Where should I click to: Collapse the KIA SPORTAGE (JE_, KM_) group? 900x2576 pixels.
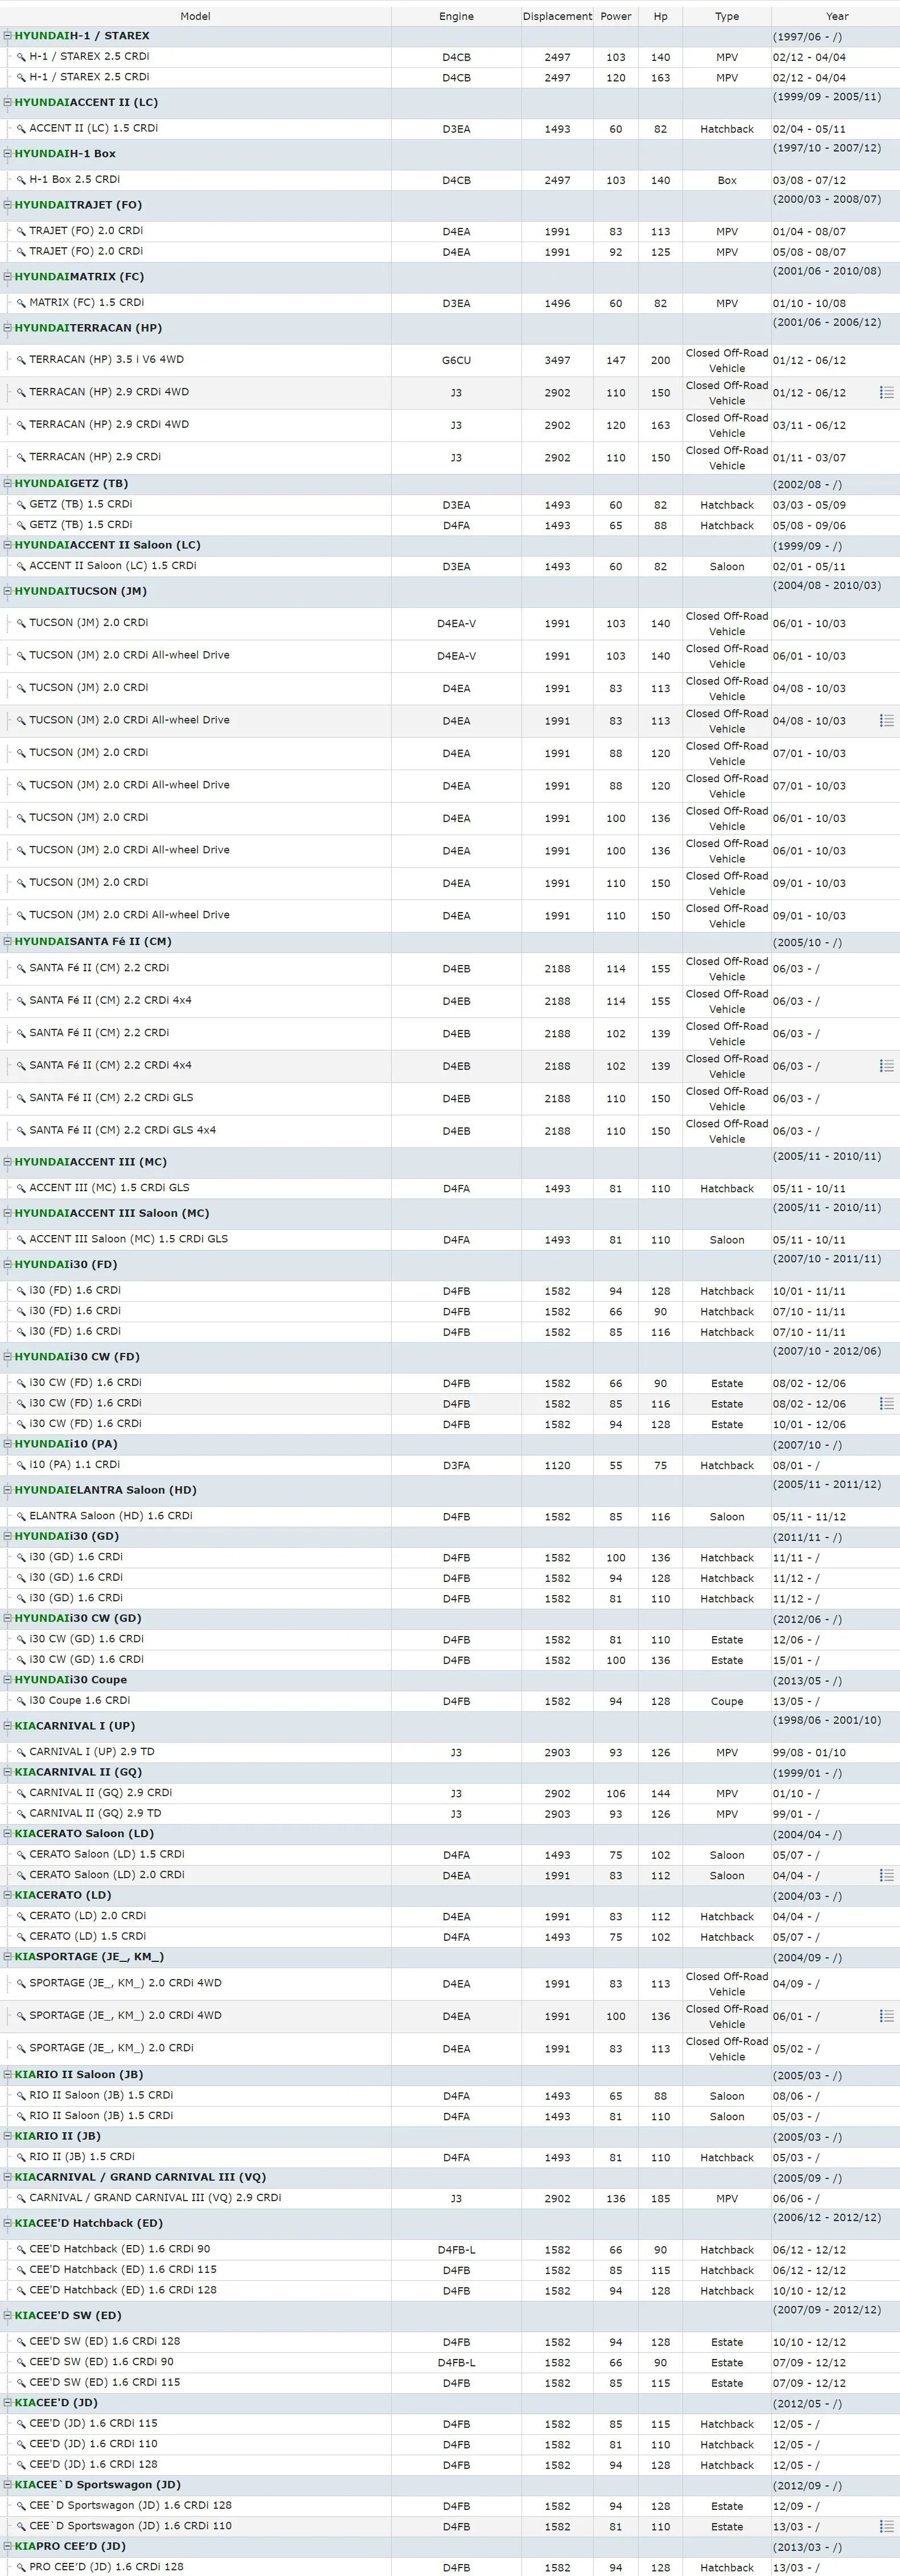[x=8, y=1957]
